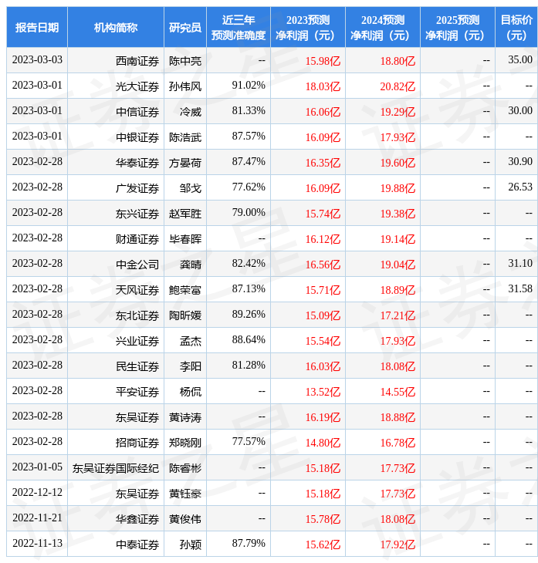
Task: Click the 机构简称 column header
Action: click(115, 27)
